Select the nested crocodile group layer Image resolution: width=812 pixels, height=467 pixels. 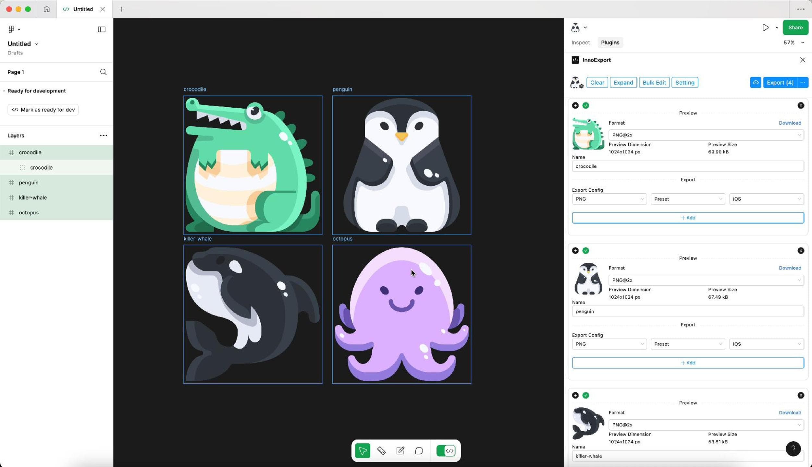(56, 168)
